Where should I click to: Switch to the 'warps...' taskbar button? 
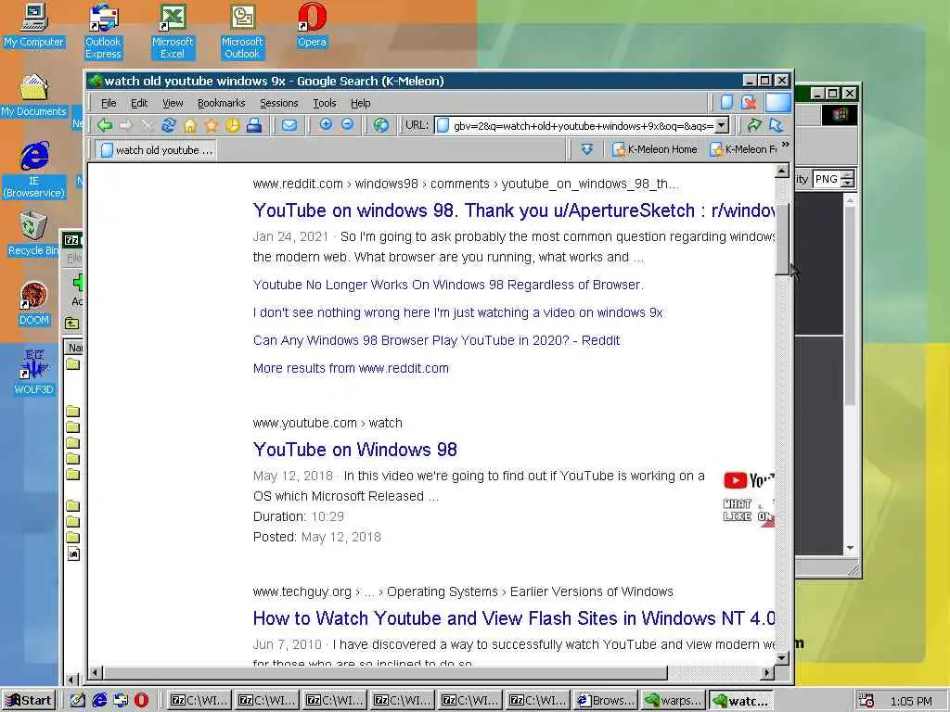[672, 701]
